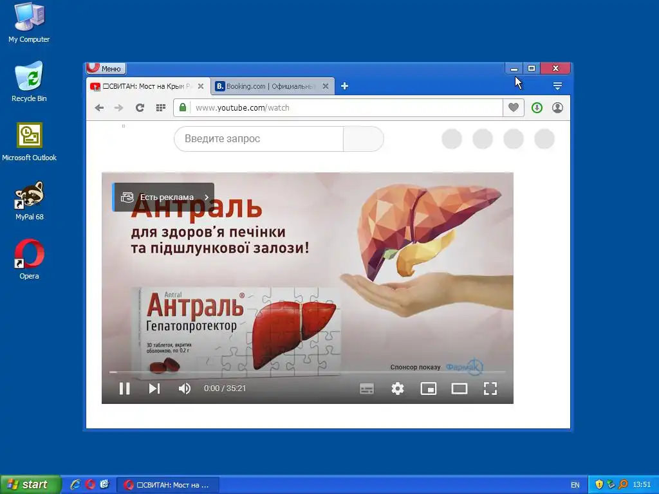Select the My Computer desktop icon
This screenshot has height=494, width=659.
[x=29, y=23]
